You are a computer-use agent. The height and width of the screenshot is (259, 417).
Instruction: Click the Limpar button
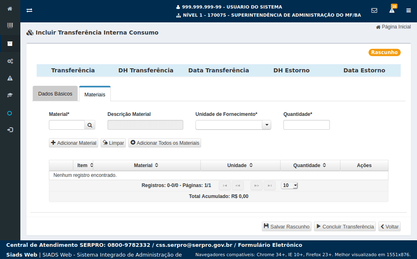(113, 143)
